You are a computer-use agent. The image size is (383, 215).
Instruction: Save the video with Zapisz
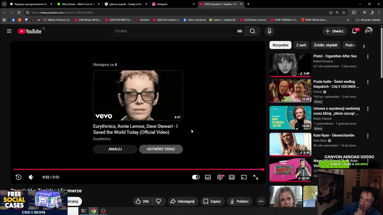(212, 201)
